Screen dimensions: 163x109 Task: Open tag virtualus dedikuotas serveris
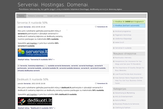pos(29,71)
